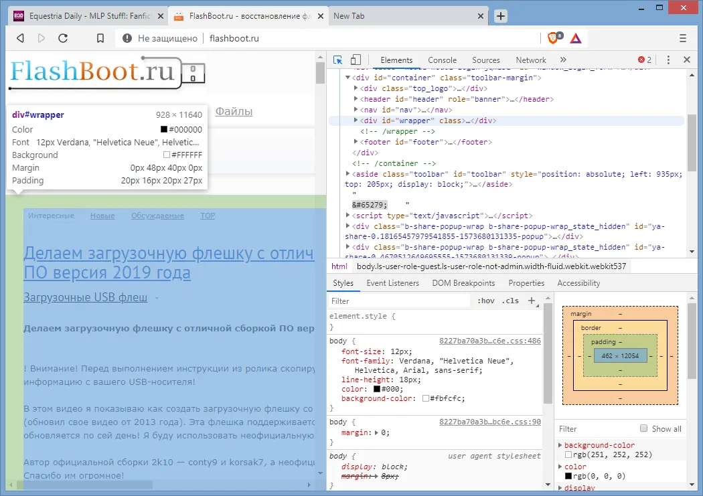Click the background-color #fbfcfc swatch

coord(425,398)
